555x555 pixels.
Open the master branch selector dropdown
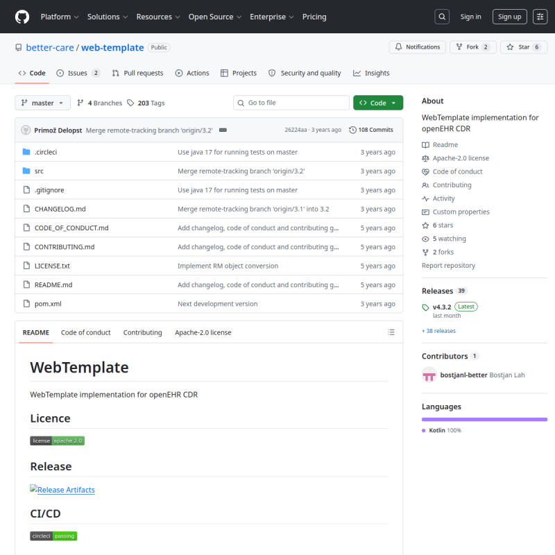point(42,103)
